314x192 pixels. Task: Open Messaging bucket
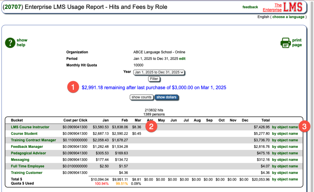(20, 160)
